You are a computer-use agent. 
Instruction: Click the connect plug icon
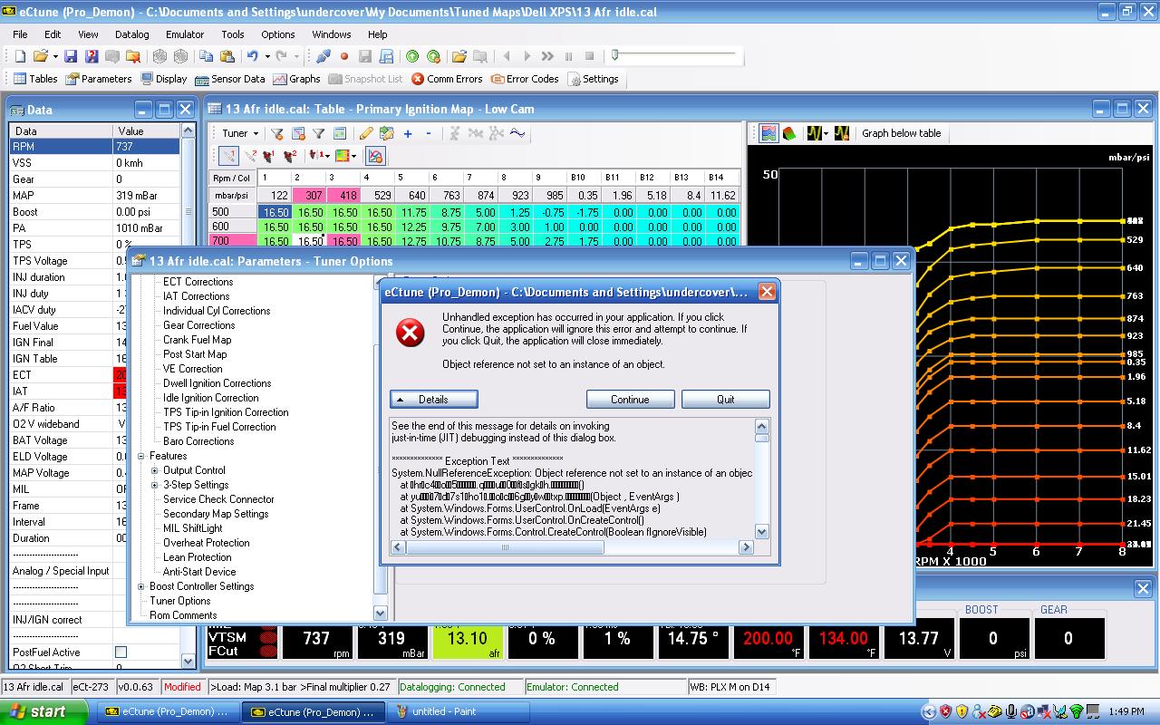point(323,56)
